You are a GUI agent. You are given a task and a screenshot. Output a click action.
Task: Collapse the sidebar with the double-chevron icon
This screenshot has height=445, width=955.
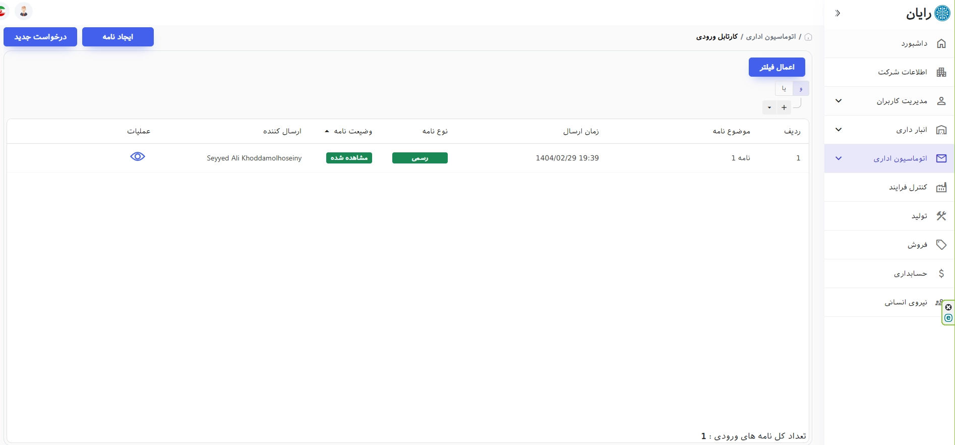pos(838,13)
